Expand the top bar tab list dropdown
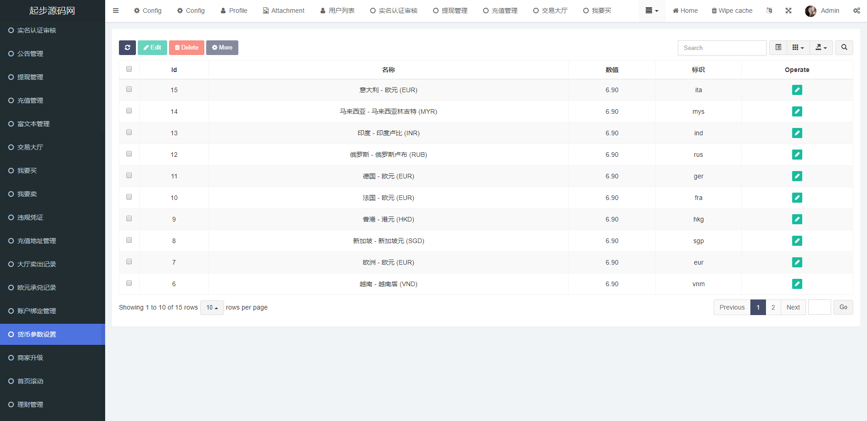 [652, 11]
